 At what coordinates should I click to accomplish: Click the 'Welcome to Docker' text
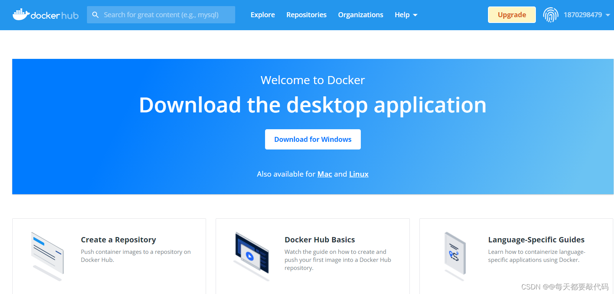point(313,80)
